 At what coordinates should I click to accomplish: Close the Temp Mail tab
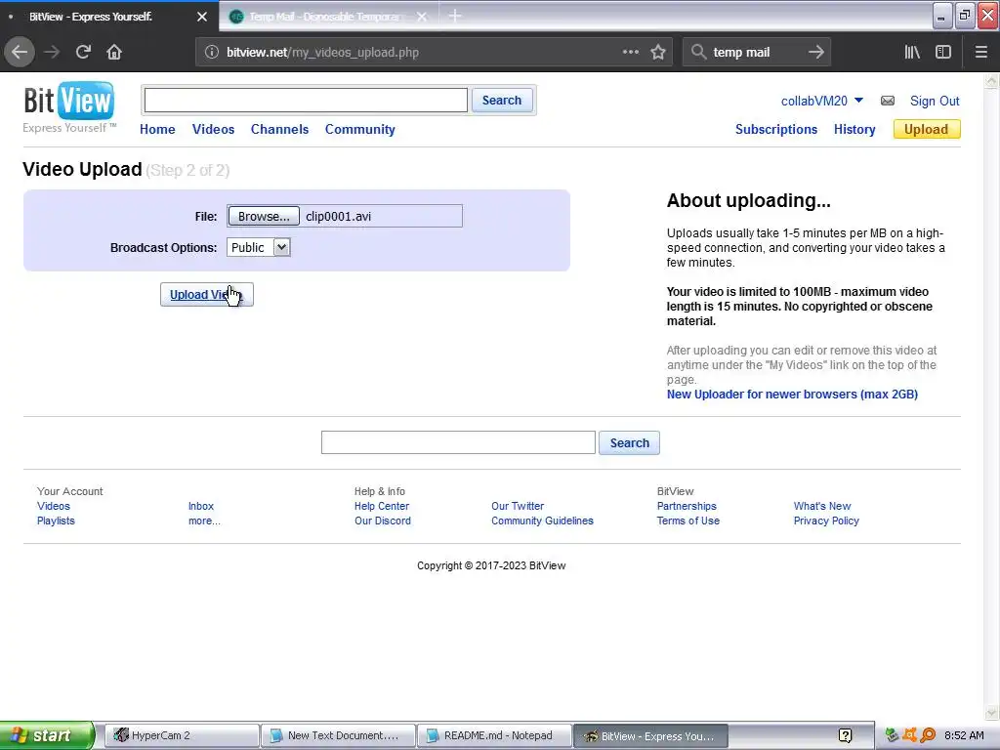422,17
